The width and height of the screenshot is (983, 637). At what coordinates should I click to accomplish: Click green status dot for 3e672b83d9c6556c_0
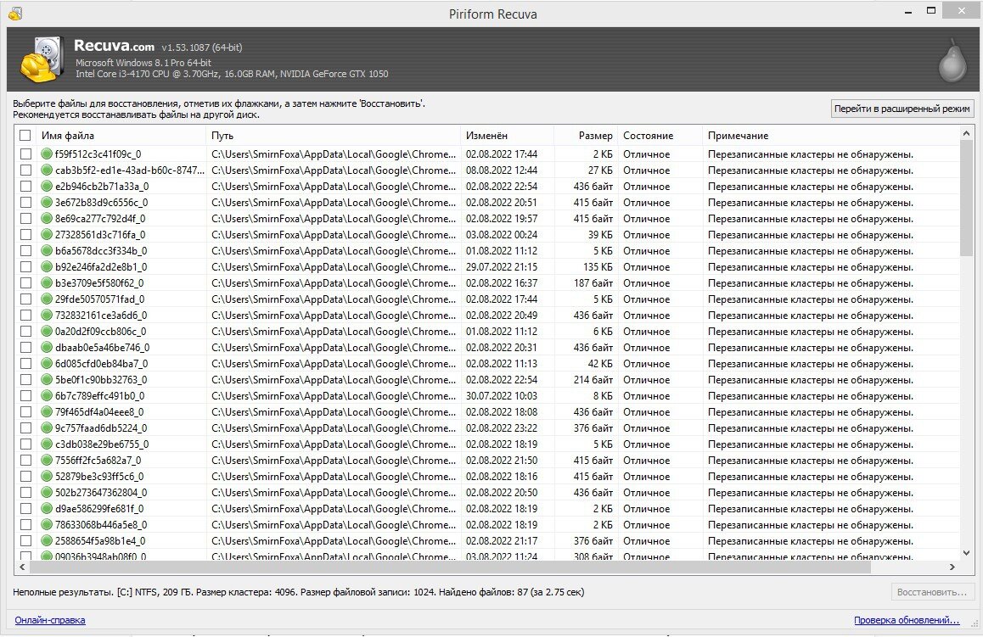click(x=47, y=203)
